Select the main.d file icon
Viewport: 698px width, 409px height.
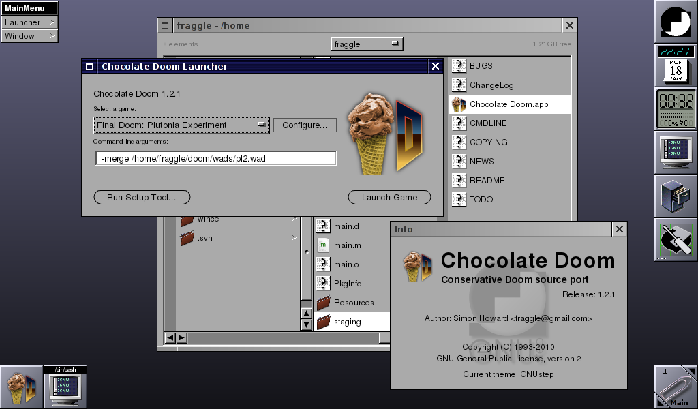pos(323,226)
